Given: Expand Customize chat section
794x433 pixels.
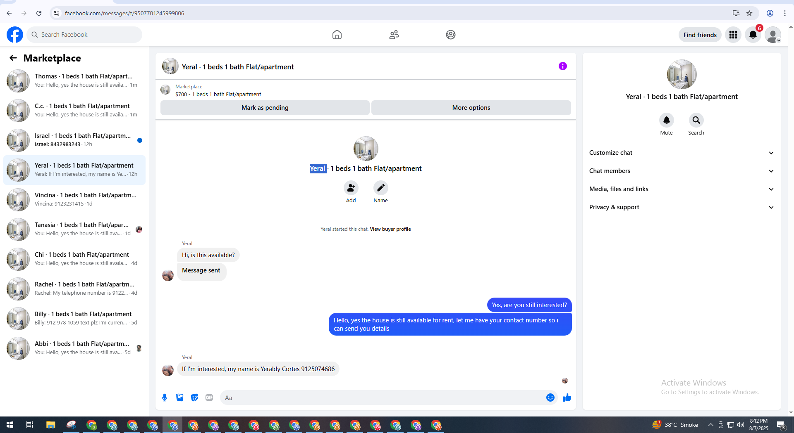Looking at the screenshot, I should pyautogui.click(x=682, y=153).
